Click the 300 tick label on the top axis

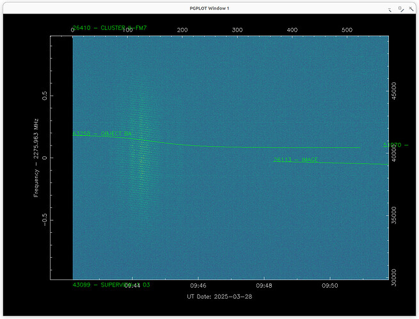237,30
